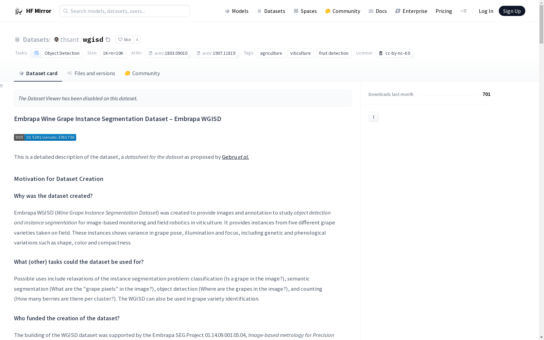
Task: Click the 1K<n<10K size tag
Action: coord(113,53)
